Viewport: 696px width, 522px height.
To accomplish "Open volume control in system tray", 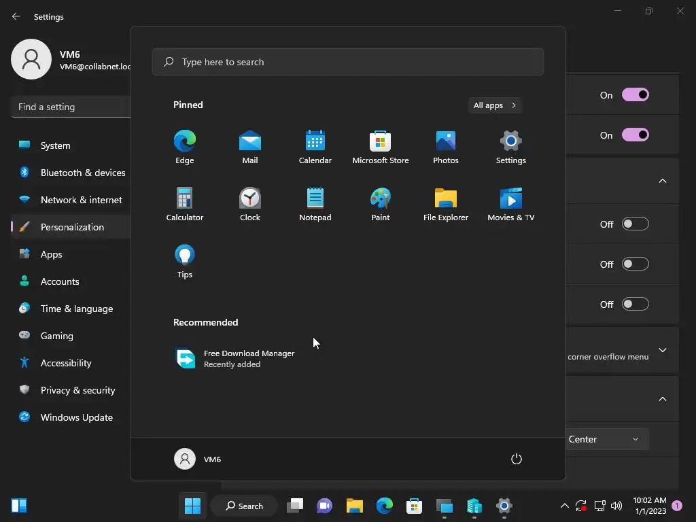I will 616,506.
